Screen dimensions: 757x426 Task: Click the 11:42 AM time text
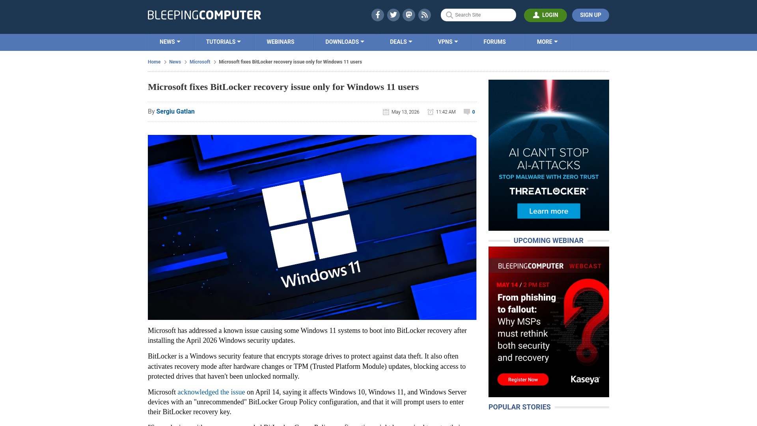pyautogui.click(x=446, y=112)
